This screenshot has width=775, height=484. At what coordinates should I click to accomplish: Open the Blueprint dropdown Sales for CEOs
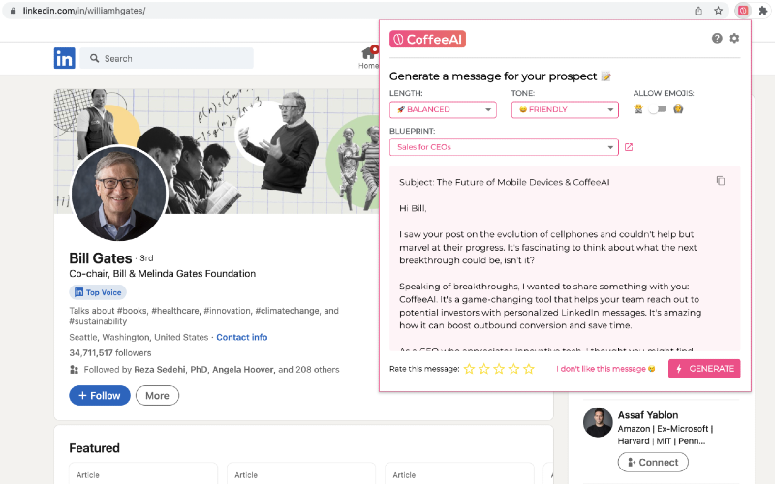(504, 147)
